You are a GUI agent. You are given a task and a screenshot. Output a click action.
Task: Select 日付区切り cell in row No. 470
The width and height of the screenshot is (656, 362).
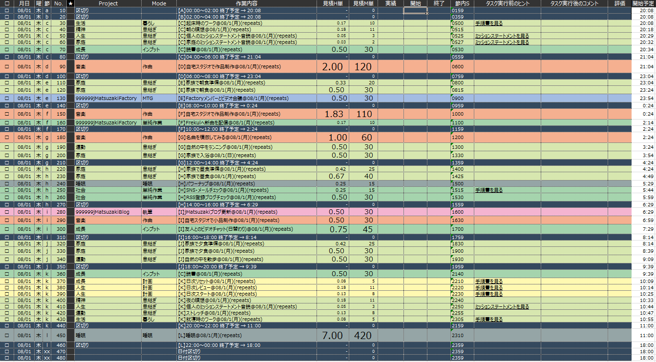247,351
